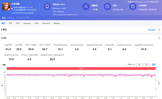Click the Honor of Kings game app icon

tap(6, 6)
